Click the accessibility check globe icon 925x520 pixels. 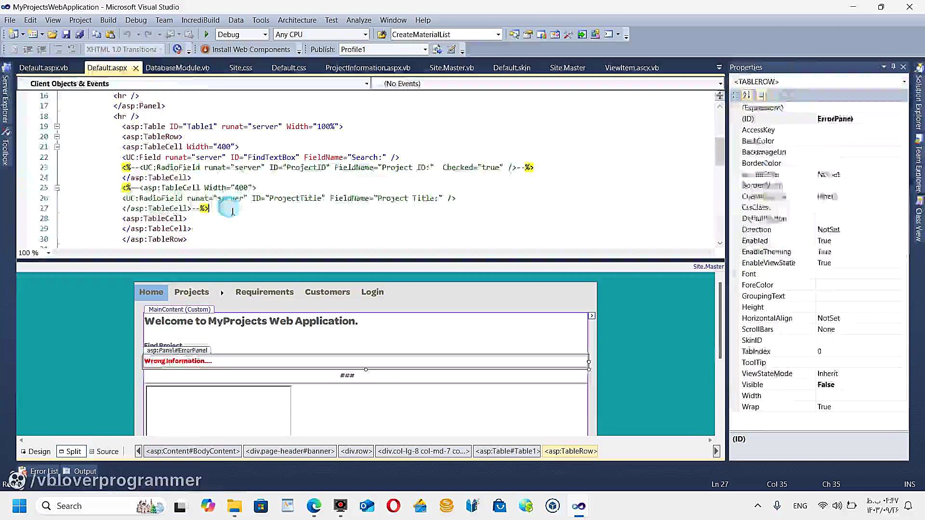177,49
